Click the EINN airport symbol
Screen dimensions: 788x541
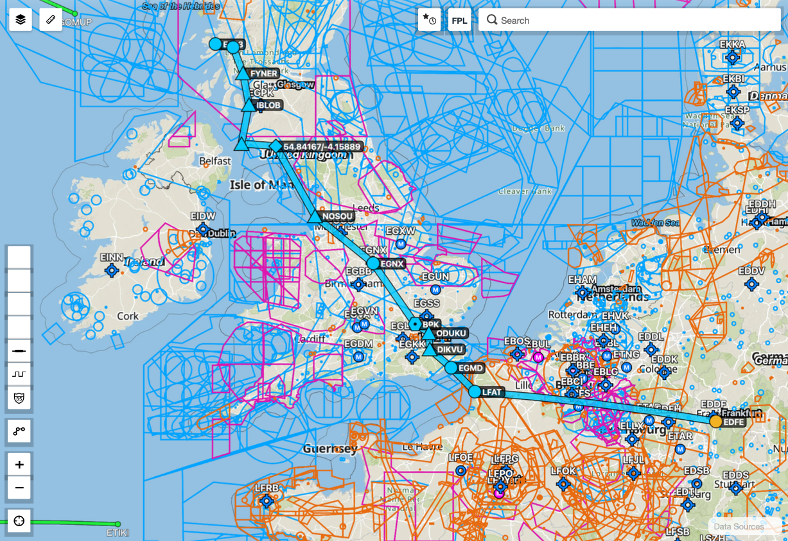click(112, 270)
